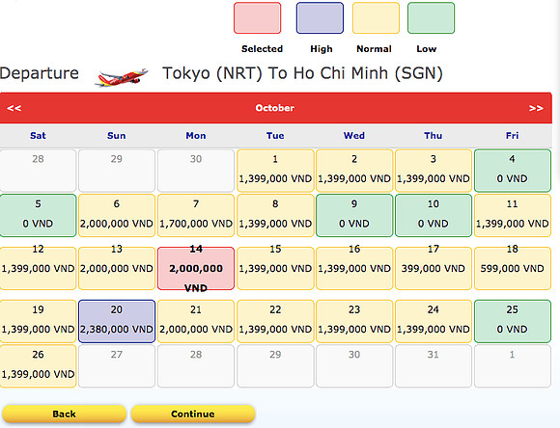Screen dimensions: 560x428
Task: Pick October 19 departure date
Action: [x=38, y=321]
